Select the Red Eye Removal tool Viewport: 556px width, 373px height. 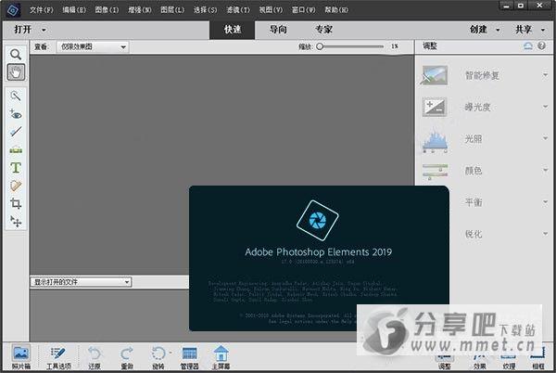[x=16, y=114]
